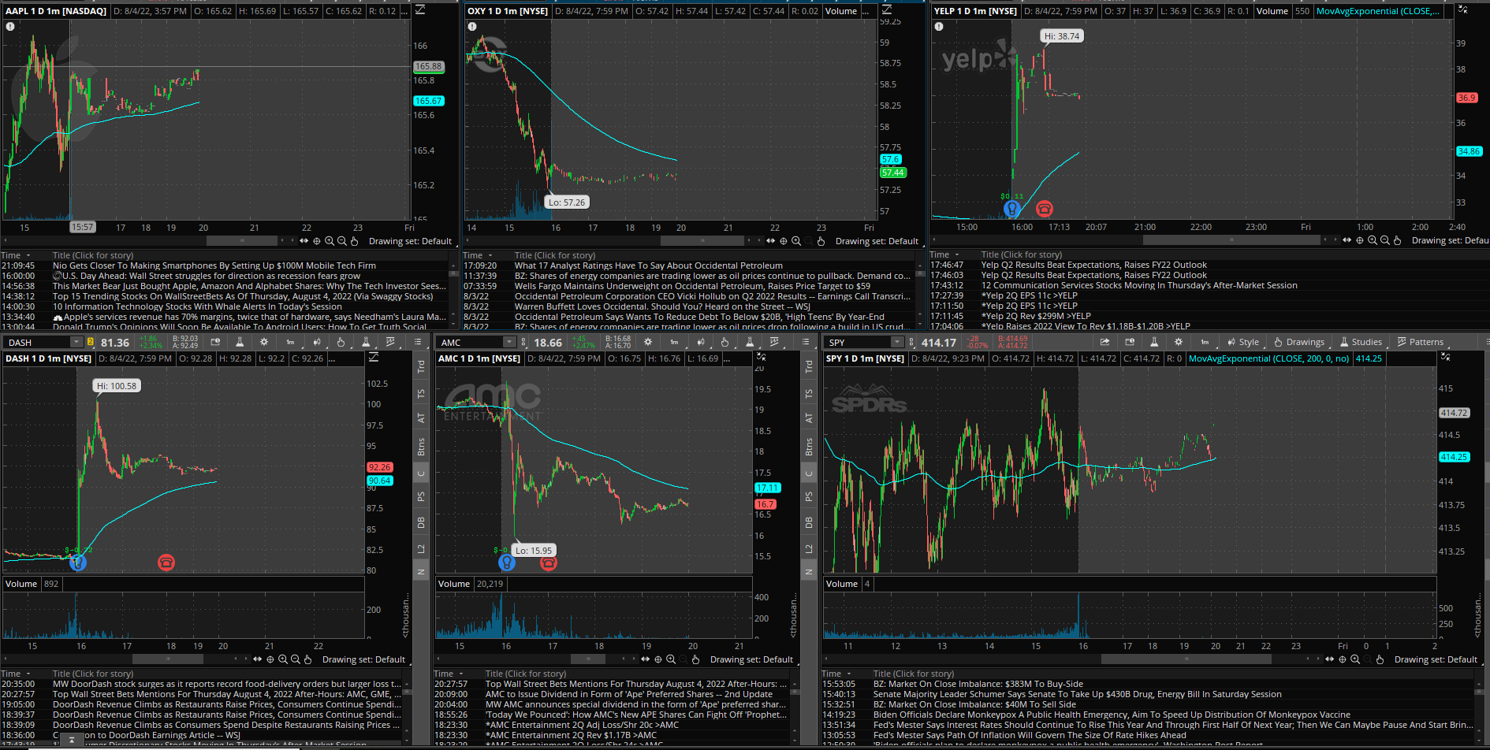
Task: Open the 1m timeframe dropdown in DASH toolbar
Action: coord(290,342)
